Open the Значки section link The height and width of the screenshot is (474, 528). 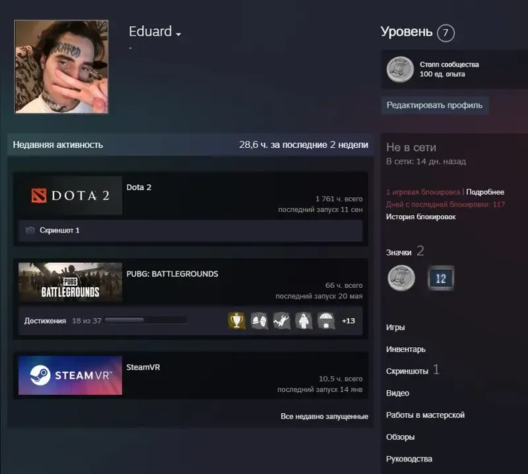(399, 252)
